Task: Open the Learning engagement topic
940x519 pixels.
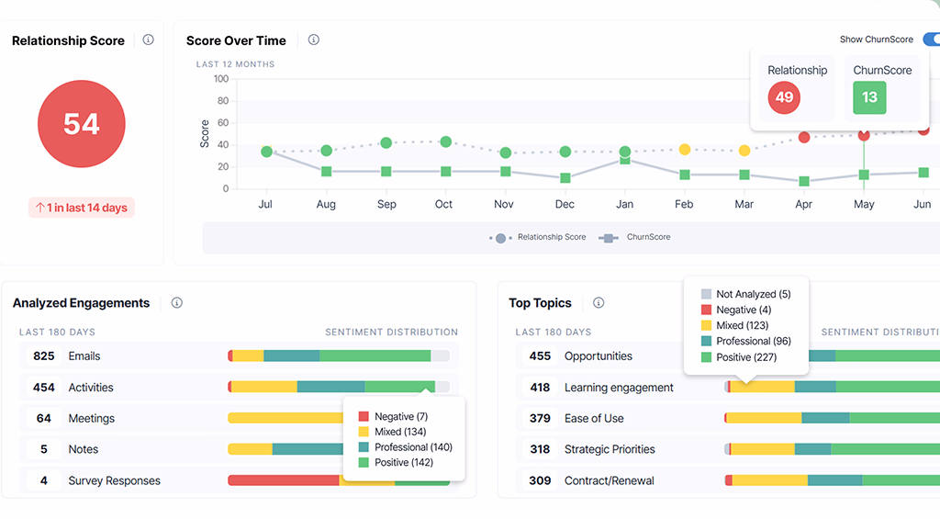Action: 619,388
